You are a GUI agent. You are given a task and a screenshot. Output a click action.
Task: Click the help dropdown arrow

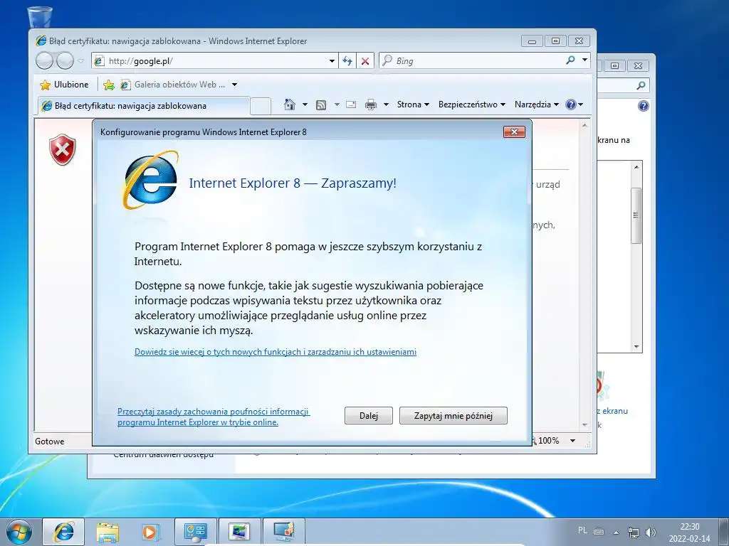pyautogui.click(x=581, y=105)
